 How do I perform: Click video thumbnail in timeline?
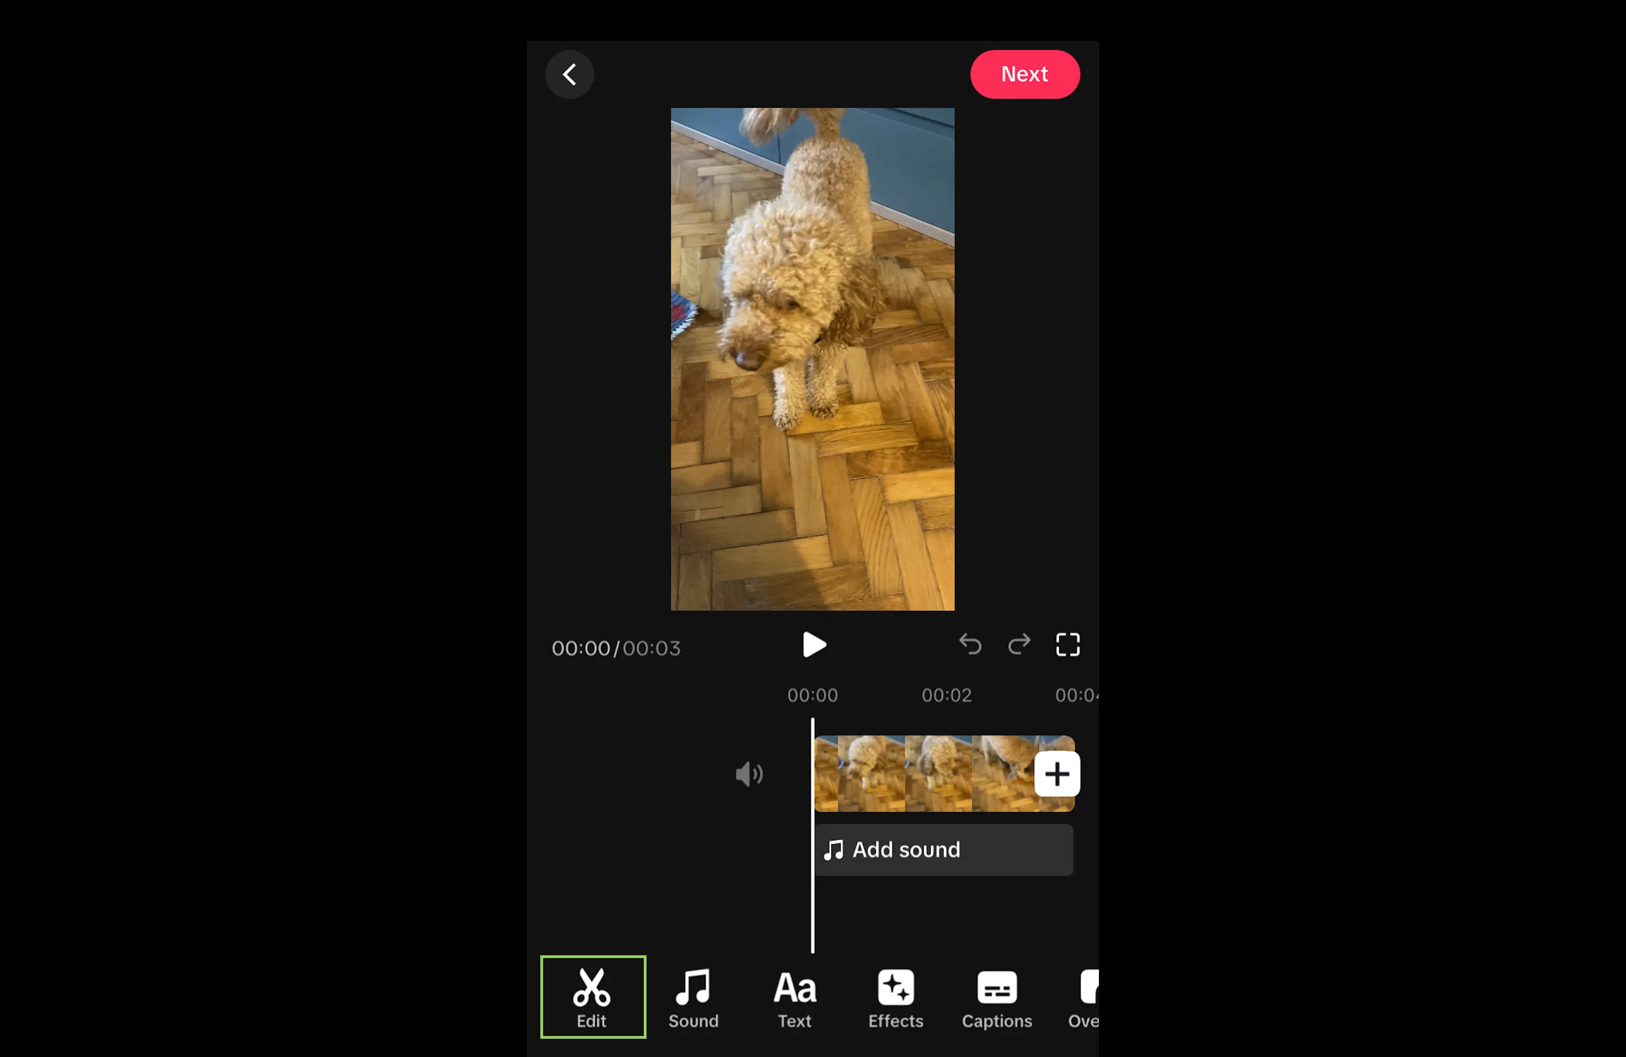tap(924, 774)
